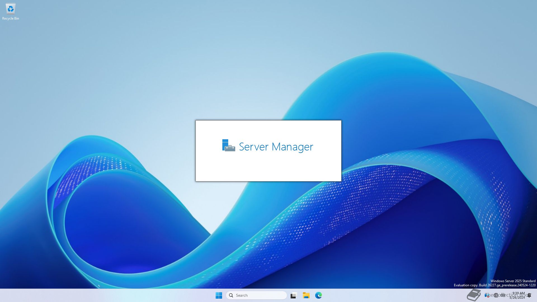Click the Server Manager title text
Viewport: 537px width, 302px height.
(276, 147)
